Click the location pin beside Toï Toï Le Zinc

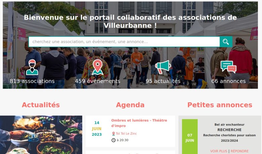114,134
